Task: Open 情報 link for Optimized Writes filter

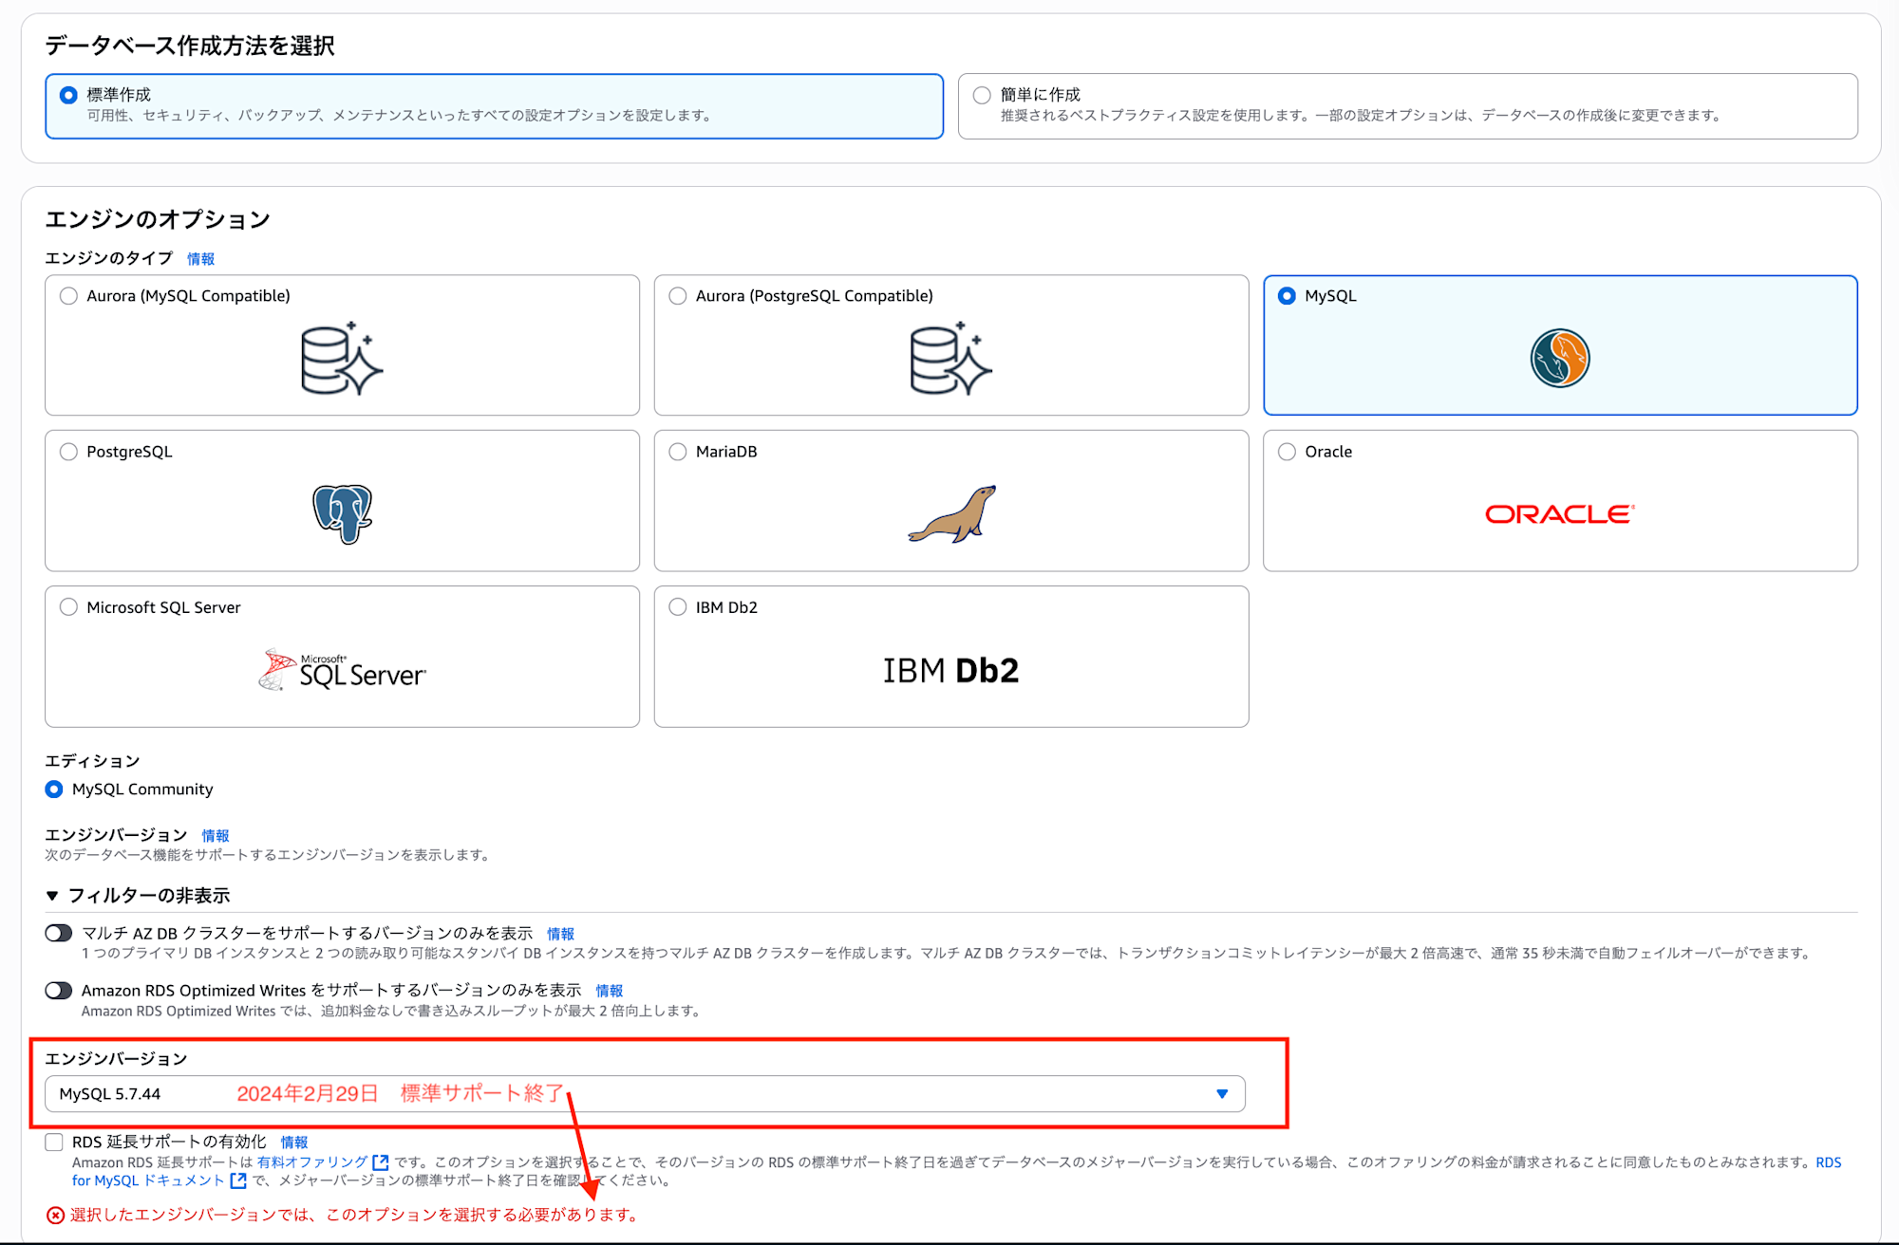Action: 610,992
